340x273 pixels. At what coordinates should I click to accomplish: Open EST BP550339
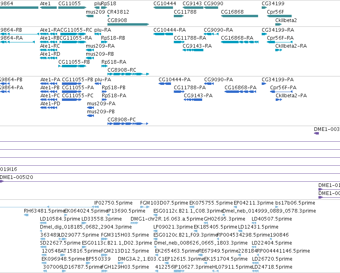point(98,259)
